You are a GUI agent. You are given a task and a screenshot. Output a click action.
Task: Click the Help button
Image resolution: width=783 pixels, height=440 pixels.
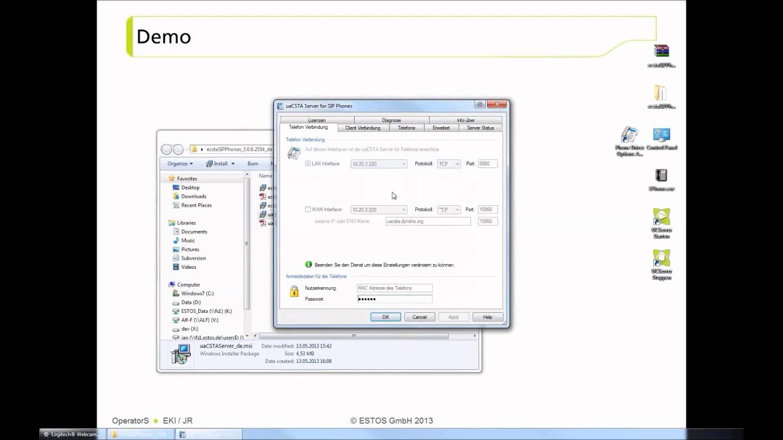click(488, 317)
